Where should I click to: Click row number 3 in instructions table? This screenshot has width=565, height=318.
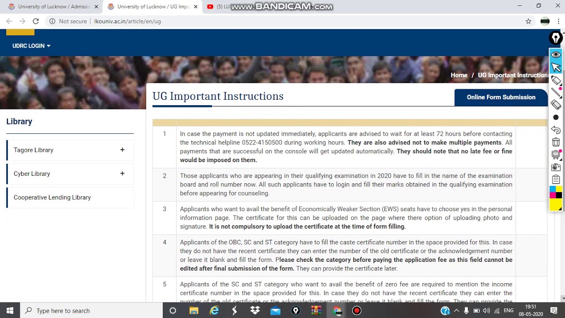pos(165,209)
